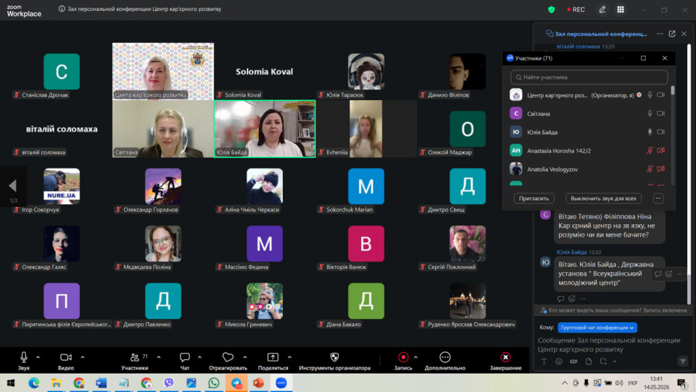Click Выключить звук для всех button

click(x=604, y=199)
